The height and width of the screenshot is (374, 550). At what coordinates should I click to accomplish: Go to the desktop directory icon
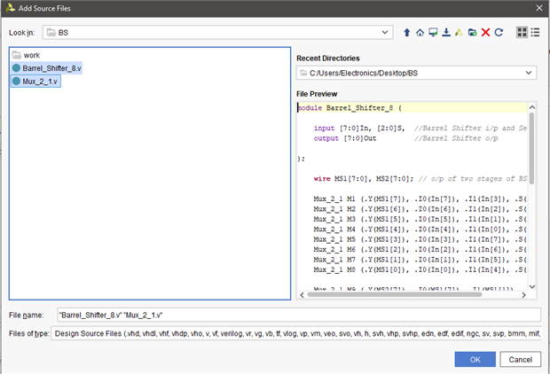432,32
